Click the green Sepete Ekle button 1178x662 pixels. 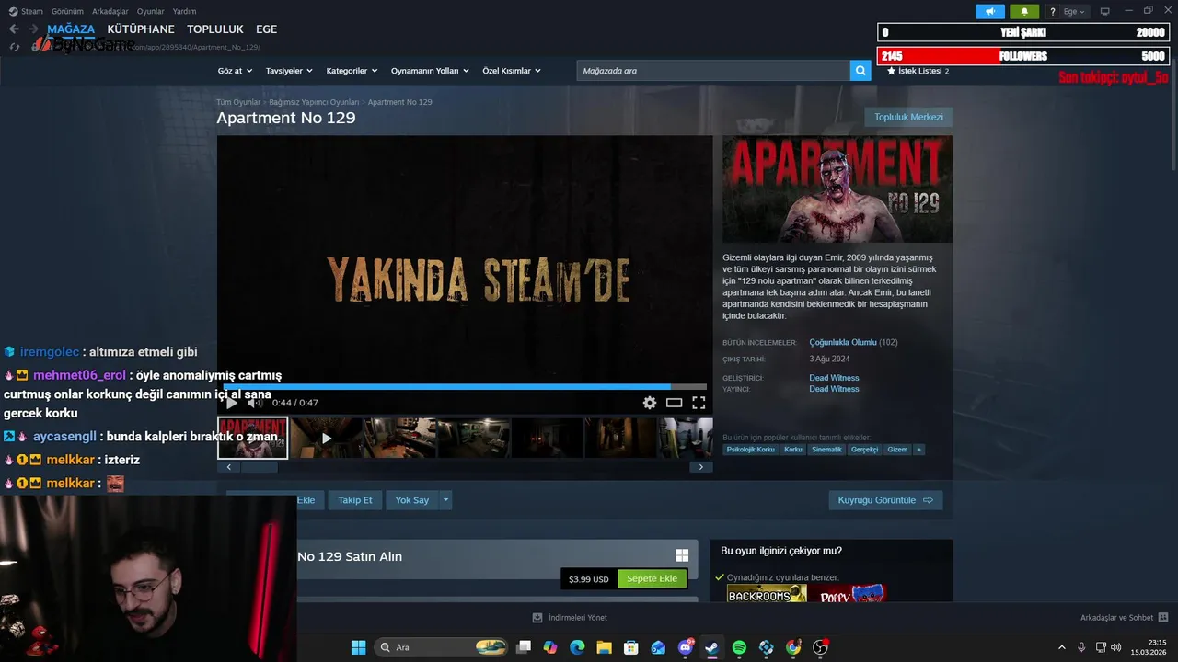652,579
